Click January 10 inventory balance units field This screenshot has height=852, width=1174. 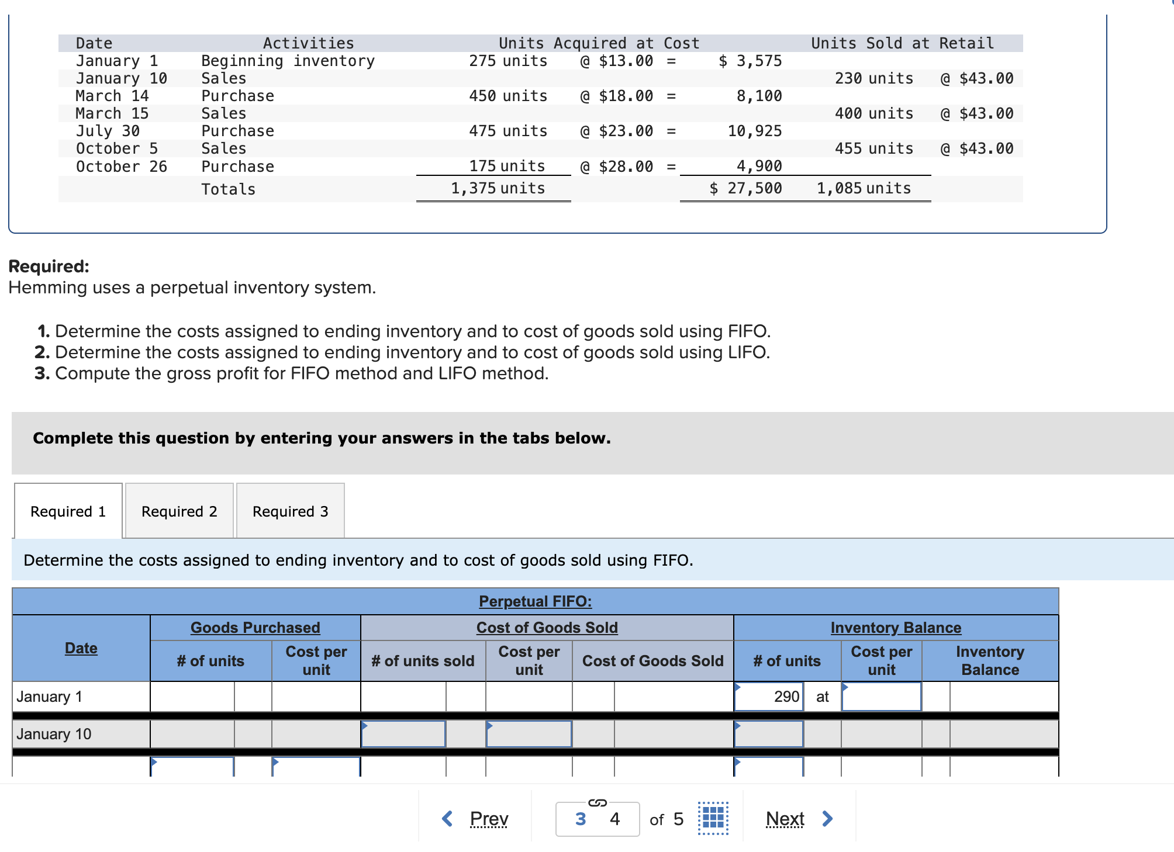(768, 734)
